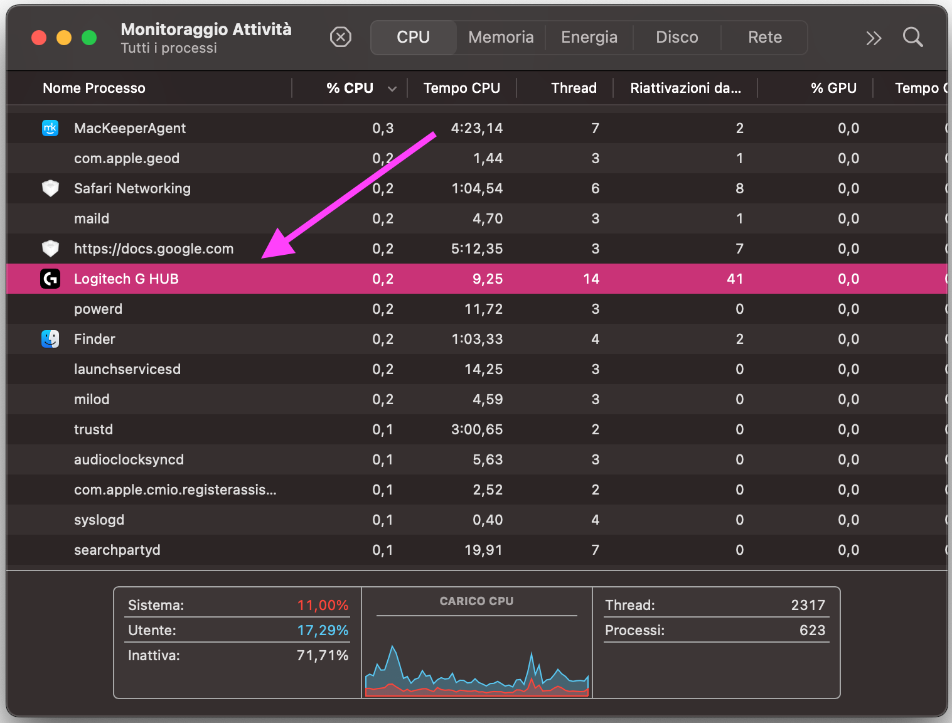
Task: Click the yellow minimize window button
Action: coord(64,38)
